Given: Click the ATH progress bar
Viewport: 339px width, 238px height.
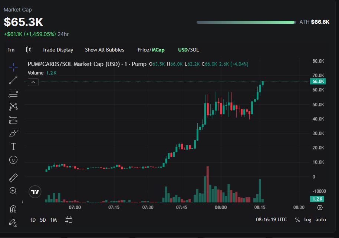Looking at the screenshot, I should (x=246, y=22).
